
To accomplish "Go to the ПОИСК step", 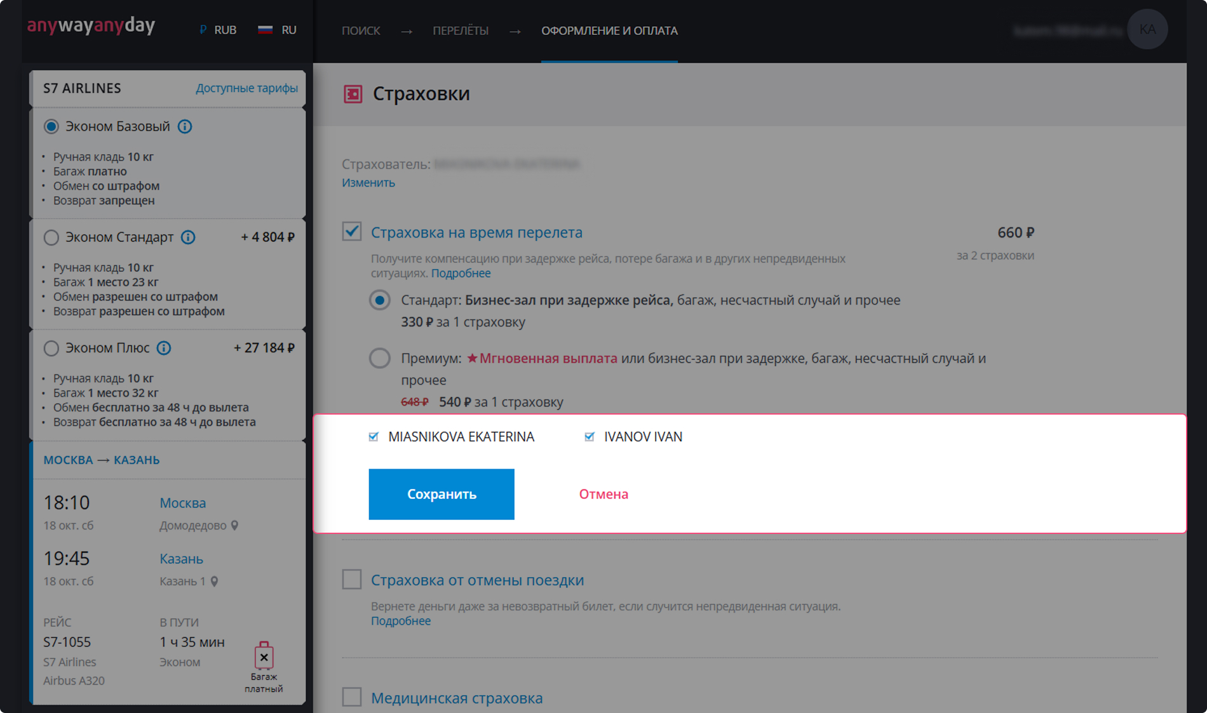I will point(361,30).
